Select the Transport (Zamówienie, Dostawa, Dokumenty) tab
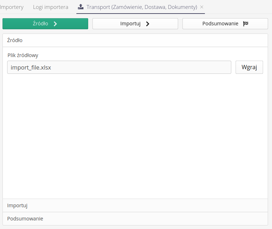Screen dimensions: 272x229 pos(141,7)
